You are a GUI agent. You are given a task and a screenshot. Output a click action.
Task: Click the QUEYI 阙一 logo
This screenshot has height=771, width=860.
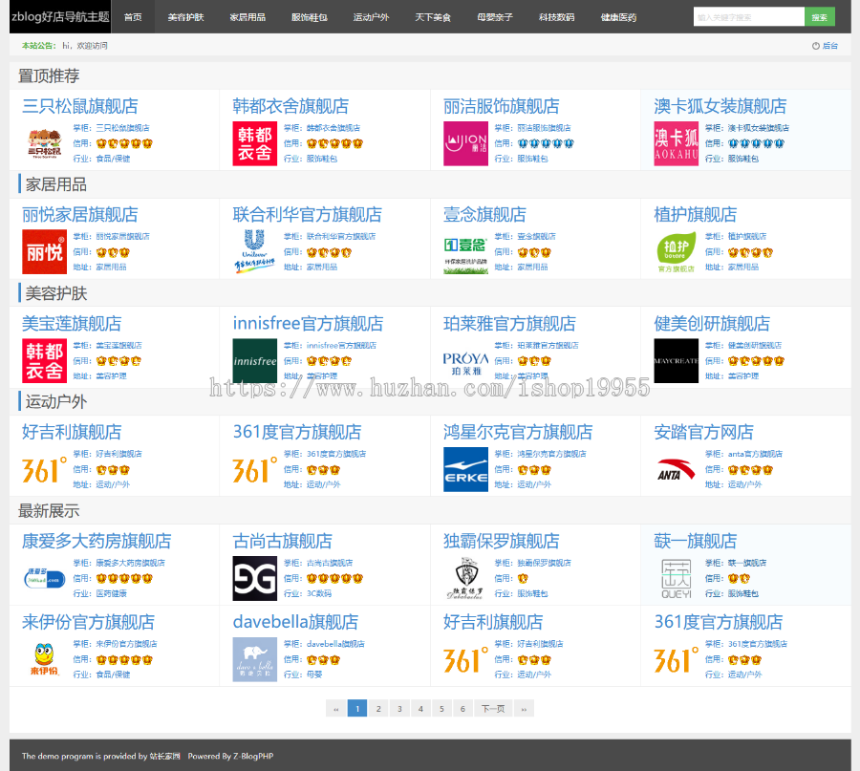(x=677, y=579)
